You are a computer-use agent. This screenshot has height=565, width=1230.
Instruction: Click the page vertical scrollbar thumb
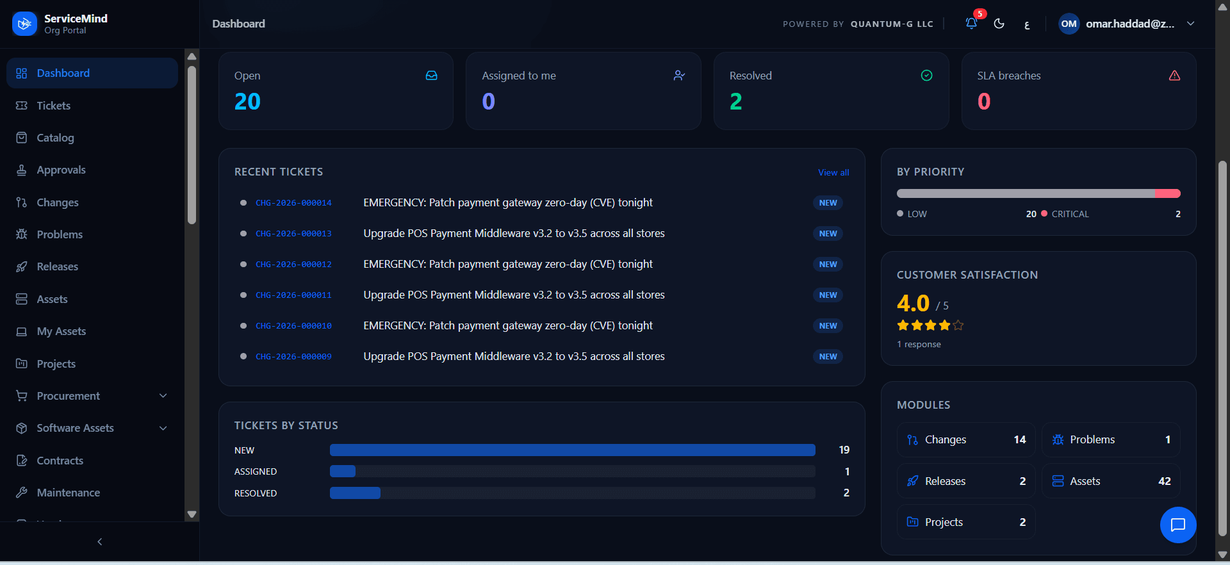click(1222, 348)
